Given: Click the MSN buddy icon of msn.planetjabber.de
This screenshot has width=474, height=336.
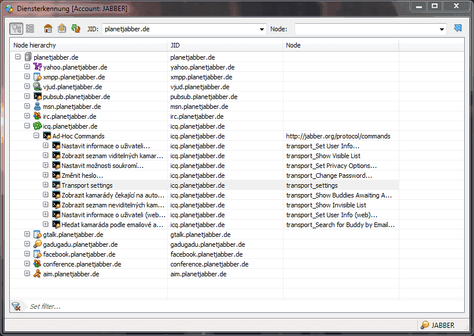Looking at the screenshot, I should (37, 106).
